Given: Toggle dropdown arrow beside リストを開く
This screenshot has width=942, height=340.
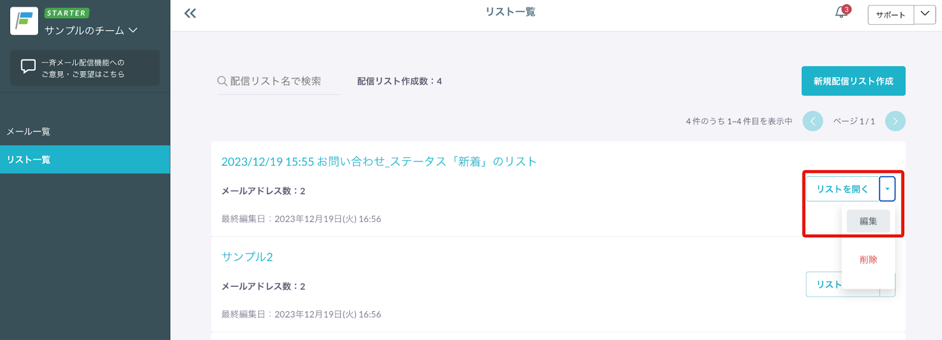Looking at the screenshot, I should point(887,189).
